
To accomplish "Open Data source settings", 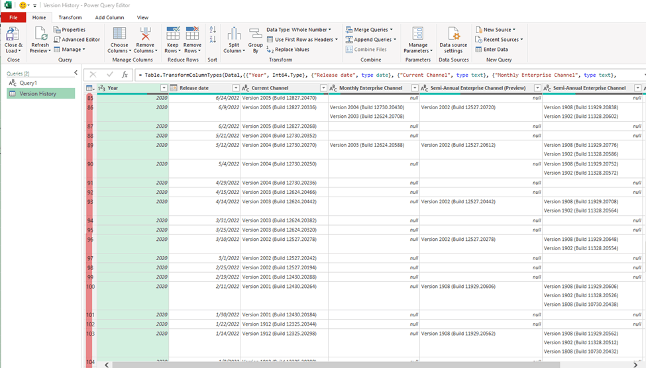I will [453, 40].
